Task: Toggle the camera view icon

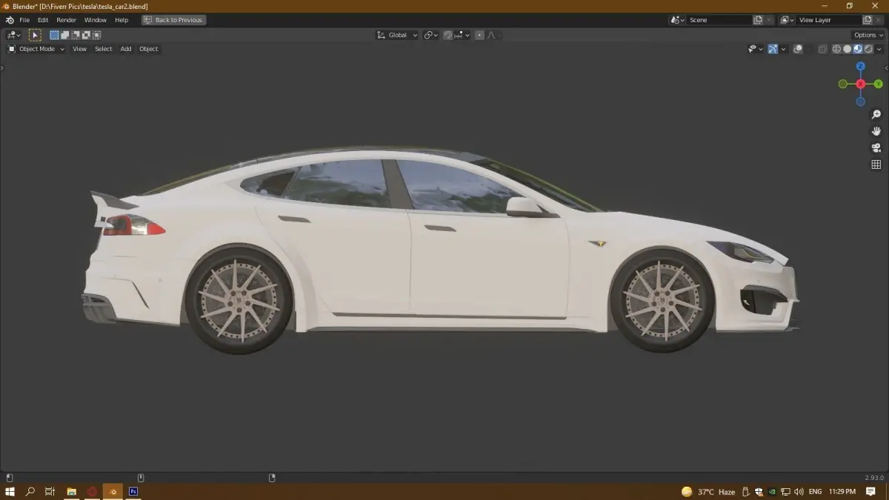Action: pyautogui.click(x=876, y=147)
